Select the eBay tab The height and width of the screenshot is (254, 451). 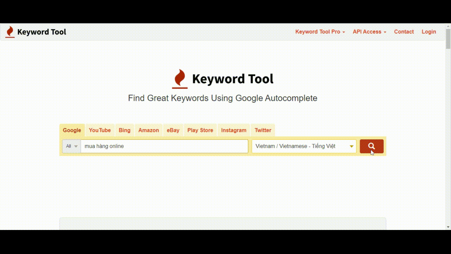[173, 130]
